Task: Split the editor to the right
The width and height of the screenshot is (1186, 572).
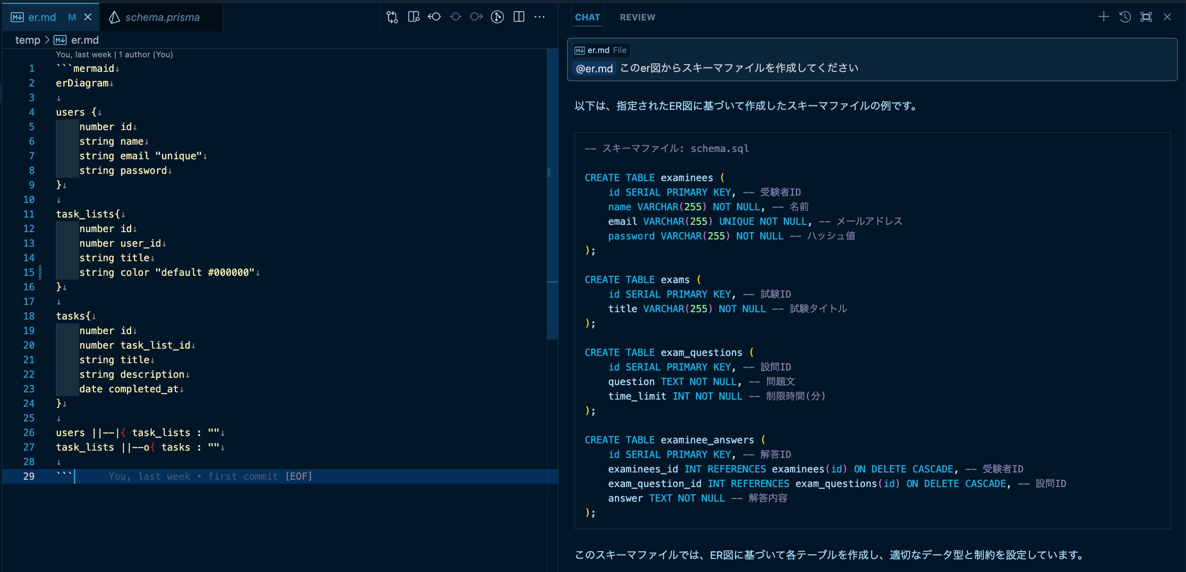Action: coord(519,17)
